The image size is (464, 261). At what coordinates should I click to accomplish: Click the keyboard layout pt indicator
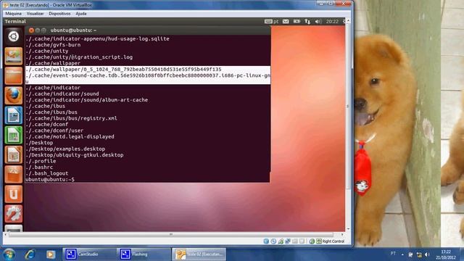pos(272,21)
